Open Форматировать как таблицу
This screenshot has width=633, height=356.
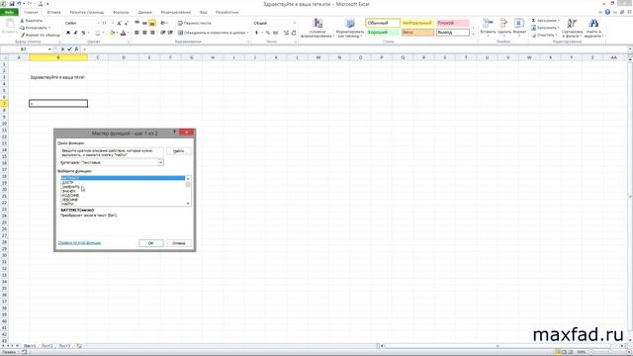pyautogui.click(x=350, y=28)
